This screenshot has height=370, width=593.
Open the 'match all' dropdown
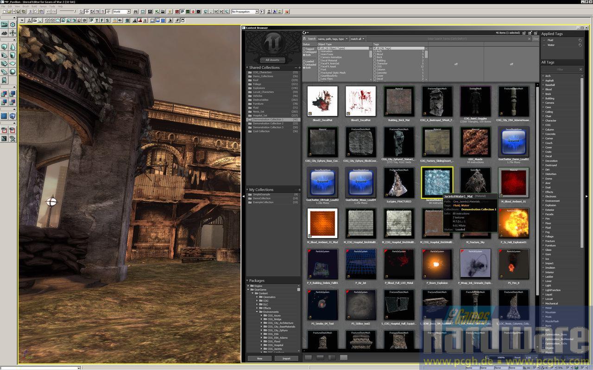(x=358, y=39)
